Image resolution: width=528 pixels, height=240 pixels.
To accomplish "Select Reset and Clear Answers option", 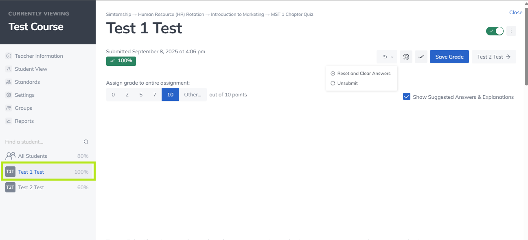I will coord(364,74).
